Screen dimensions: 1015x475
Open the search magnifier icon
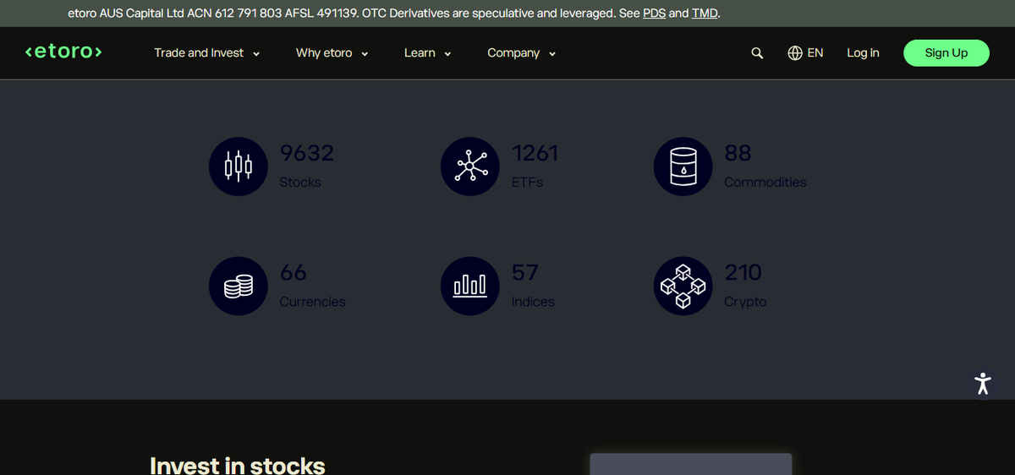[757, 53]
